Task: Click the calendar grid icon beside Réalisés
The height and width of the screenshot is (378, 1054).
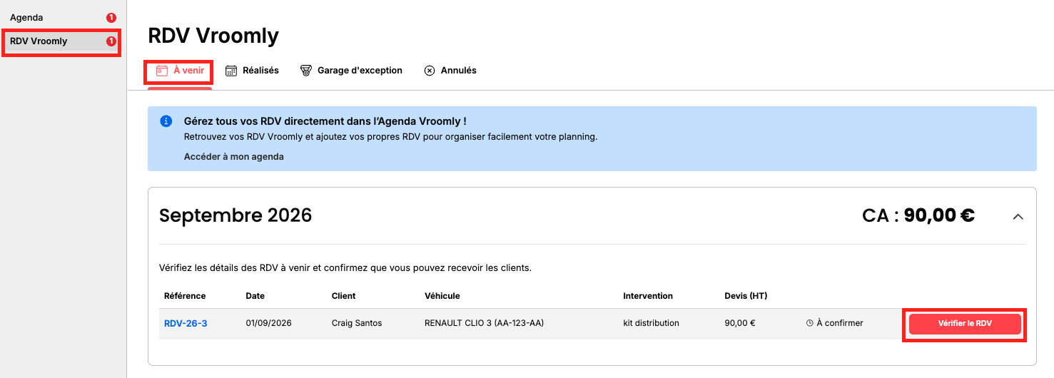Action: click(x=231, y=71)
